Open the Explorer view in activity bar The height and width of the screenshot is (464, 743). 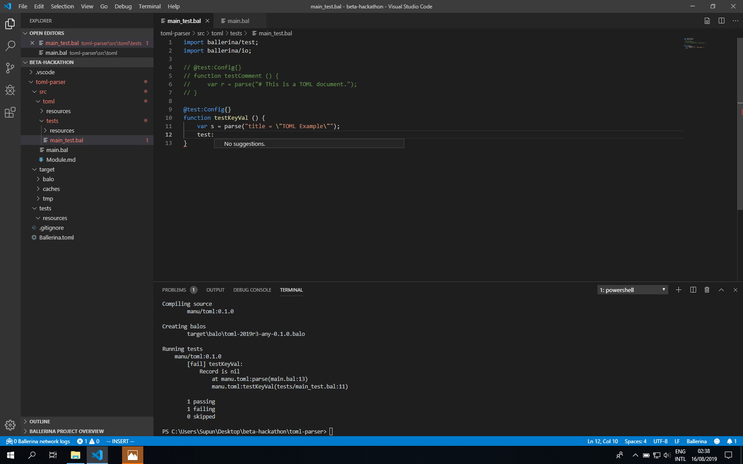(10, 24)
